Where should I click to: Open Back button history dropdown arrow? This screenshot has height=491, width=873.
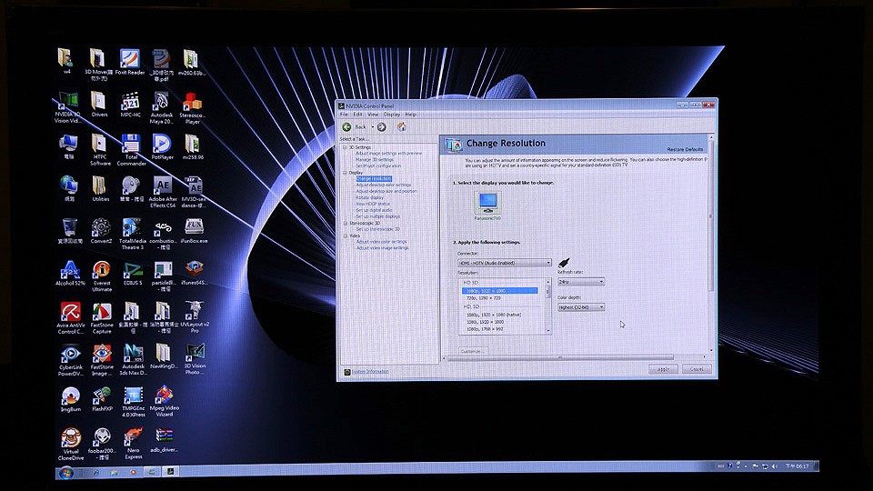372,127
